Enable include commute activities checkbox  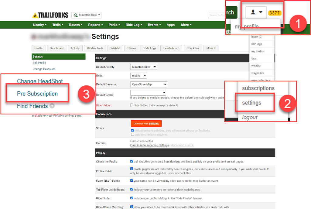pyautogui.click(x=132, y=135)
